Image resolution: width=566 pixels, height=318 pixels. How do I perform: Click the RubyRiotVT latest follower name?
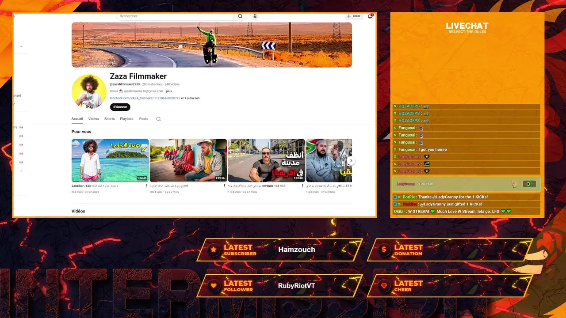pyautogui.click(x=297, y=286)
